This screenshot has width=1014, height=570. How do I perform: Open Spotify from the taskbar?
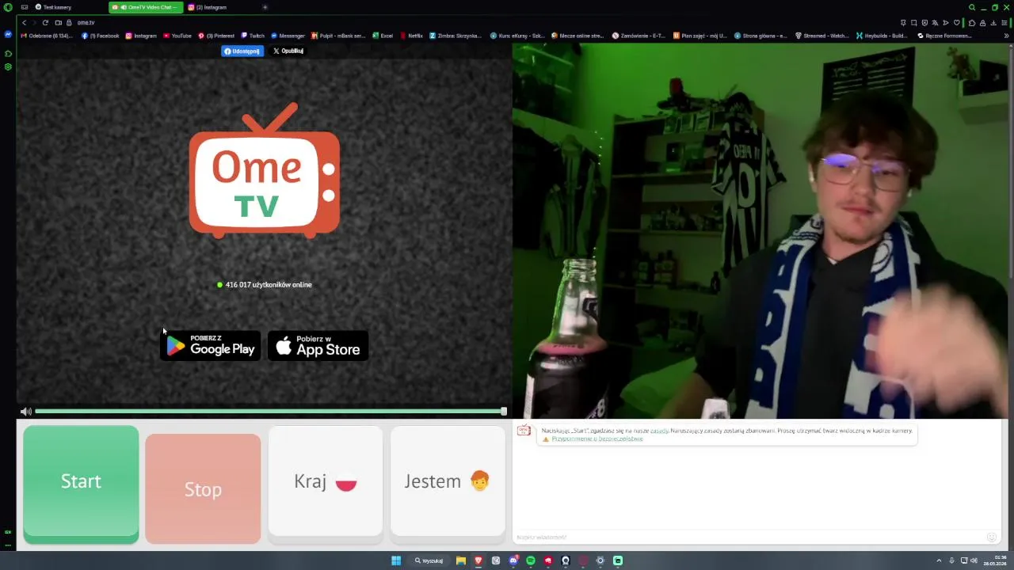[x=531, y=560]
